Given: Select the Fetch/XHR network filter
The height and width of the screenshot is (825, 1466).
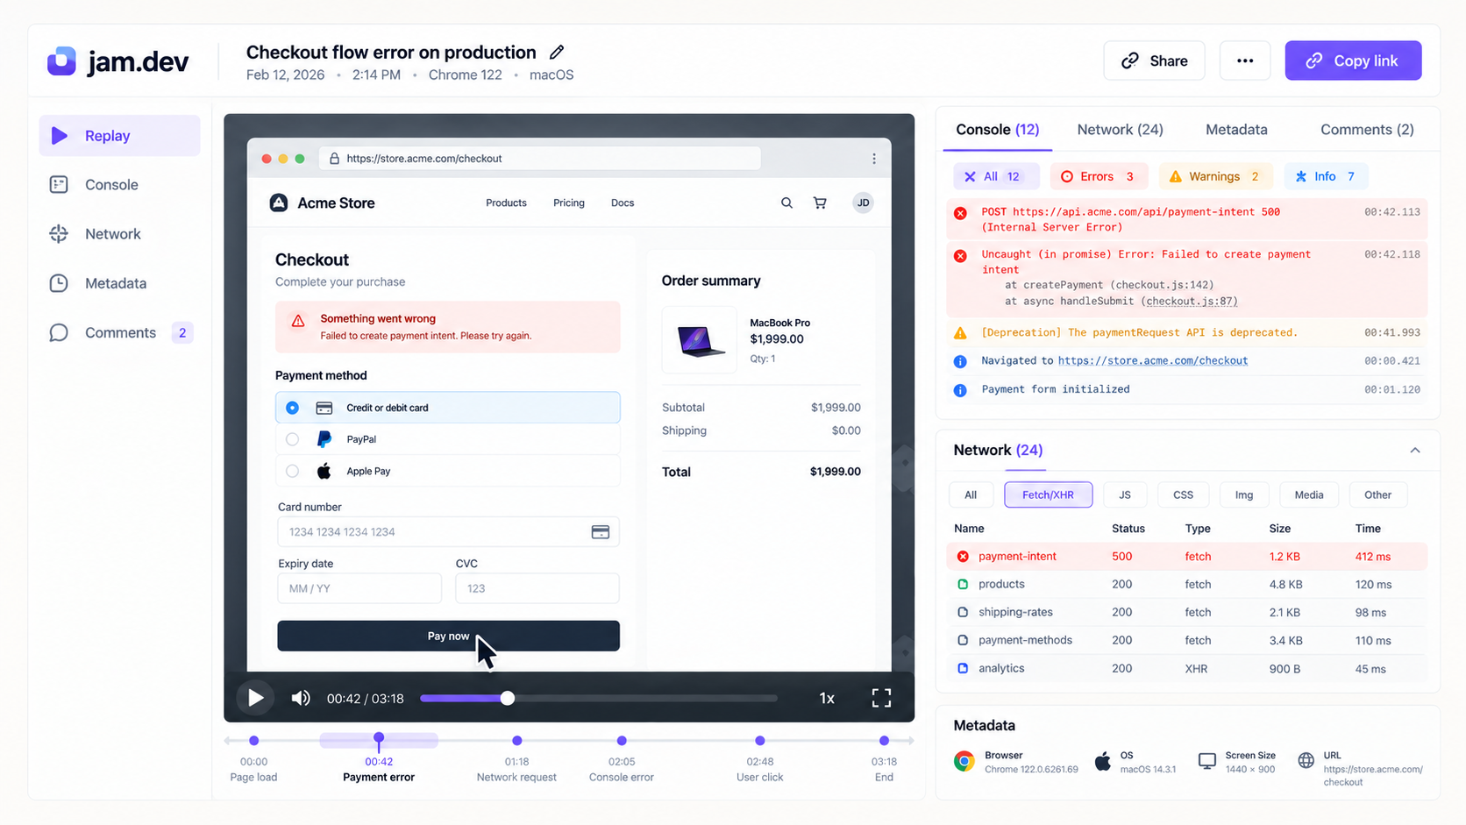Looking at the screenshot, I should pos(1048,494).
